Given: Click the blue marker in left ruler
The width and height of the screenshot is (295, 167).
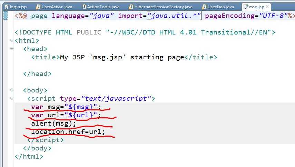Looking at the screenshot, I should 6,16.
